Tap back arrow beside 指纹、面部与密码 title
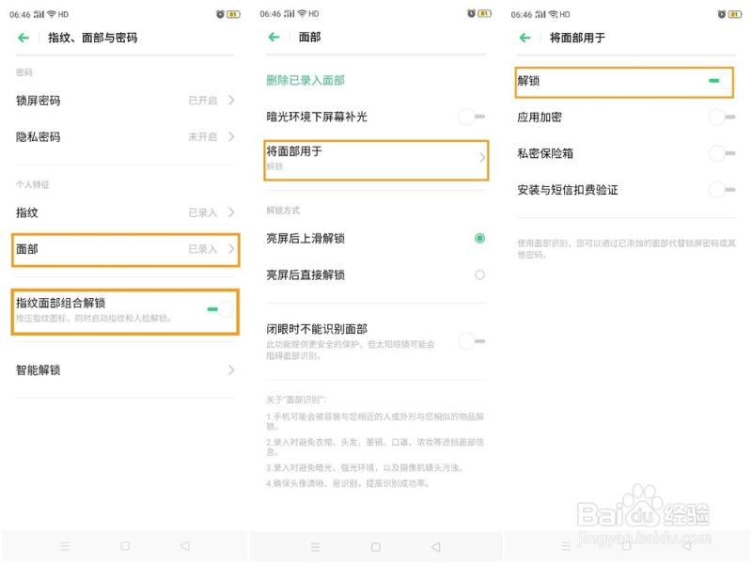The image size is (752, 564). 23,38
